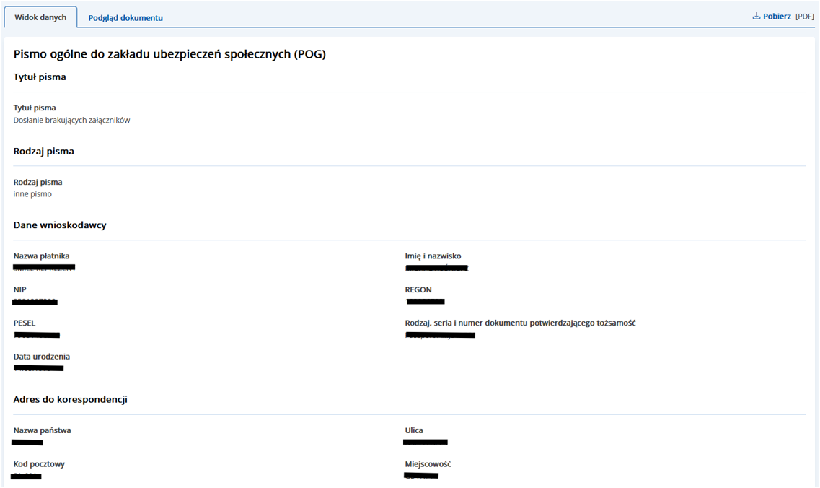Click the redacted Nazwa płatnika value

click(44, 268)
